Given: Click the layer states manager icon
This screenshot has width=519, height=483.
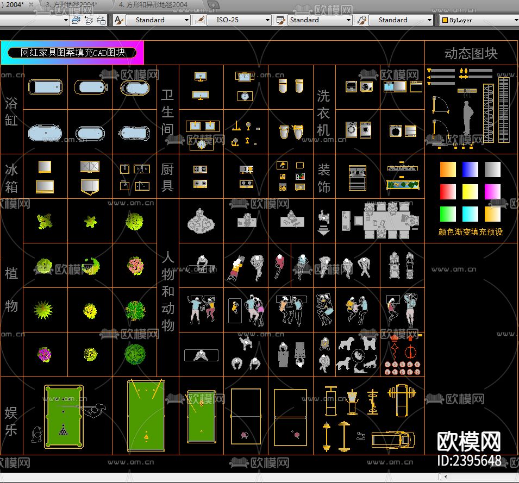Looking at the screenshot, I should (x=101, y=20).
